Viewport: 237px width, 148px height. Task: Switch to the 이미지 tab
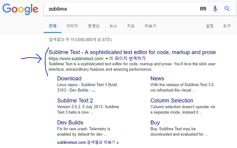pyautogui.click(x=72, y=26)
